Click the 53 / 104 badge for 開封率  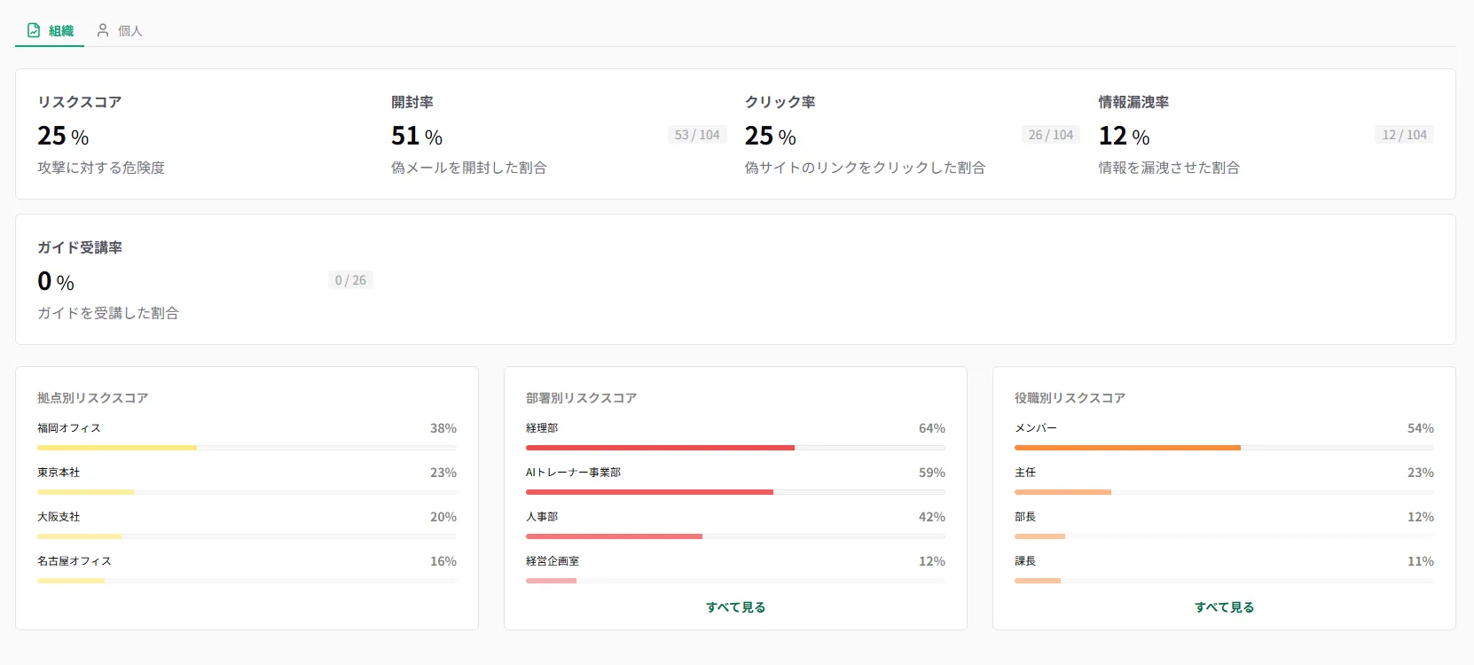coord(697,135)
